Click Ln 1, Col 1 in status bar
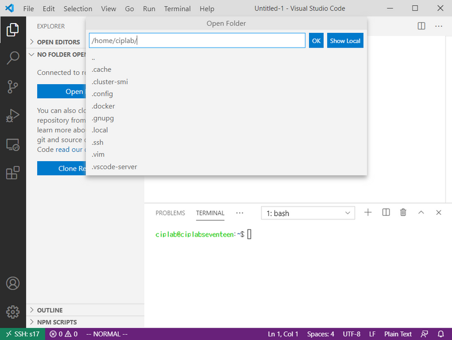 282,334
